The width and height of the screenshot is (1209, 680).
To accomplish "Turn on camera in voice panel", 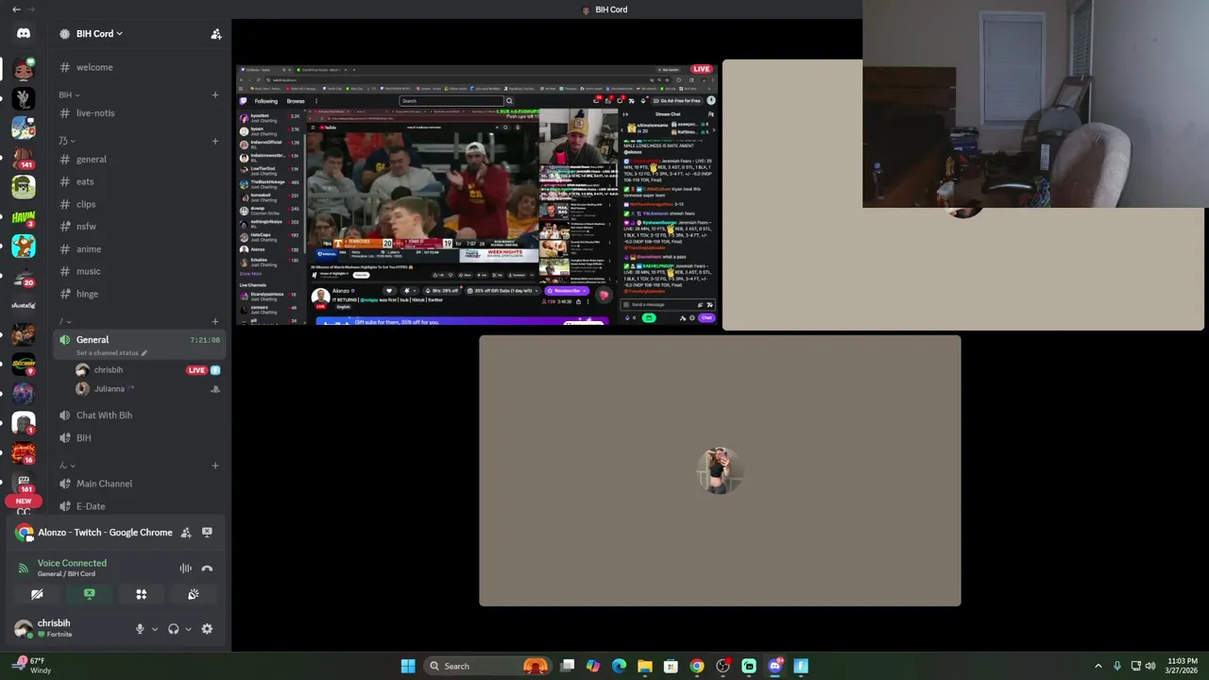I will (x=37, y=594).
